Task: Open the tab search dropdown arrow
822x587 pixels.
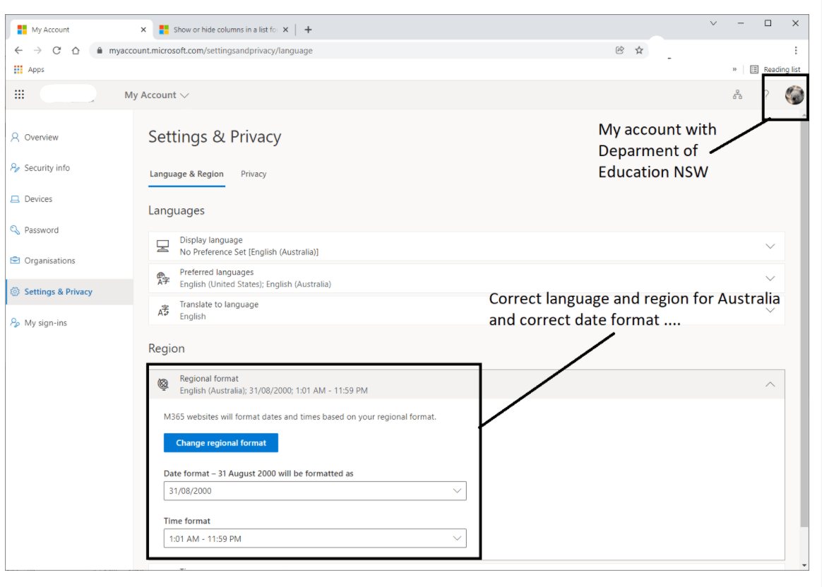Action: point(713,23)
